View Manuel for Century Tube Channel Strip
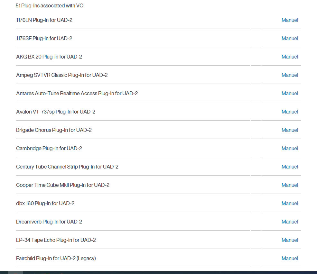 click(290, 167)
